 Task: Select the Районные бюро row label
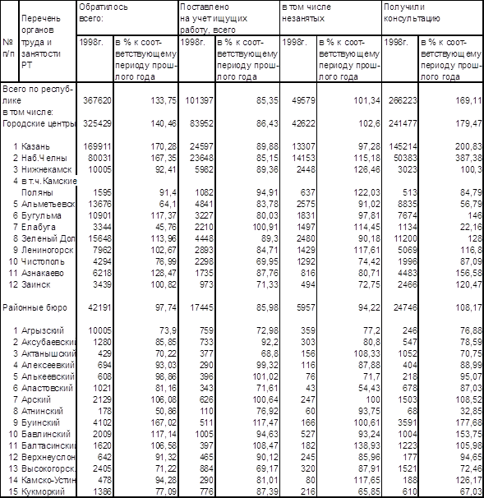tap(35, 307)
